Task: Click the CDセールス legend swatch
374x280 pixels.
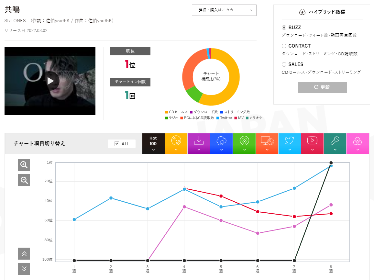Action: click(x=167, y=112)
